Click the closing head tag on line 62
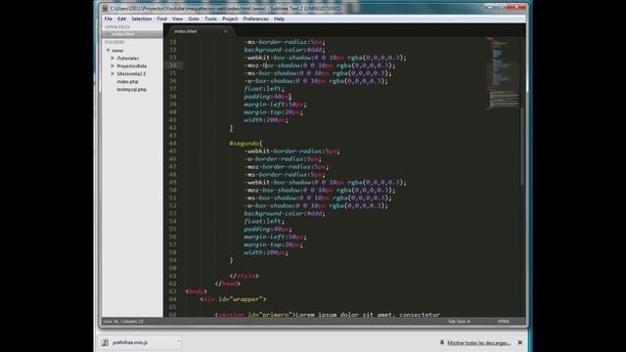The image size is (626, 352). (228, 284)
